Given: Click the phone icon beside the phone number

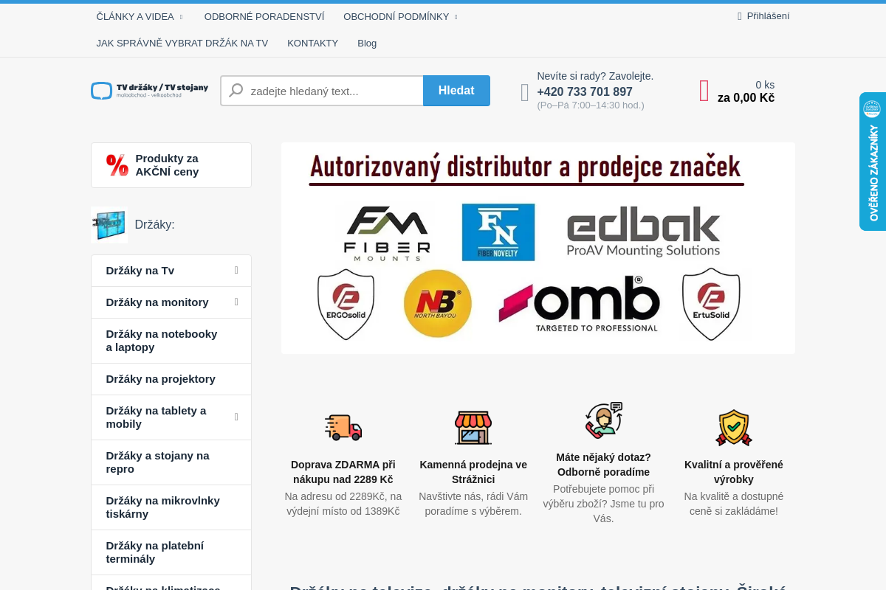Looking at the screenshot, I should tap(525, 92).
